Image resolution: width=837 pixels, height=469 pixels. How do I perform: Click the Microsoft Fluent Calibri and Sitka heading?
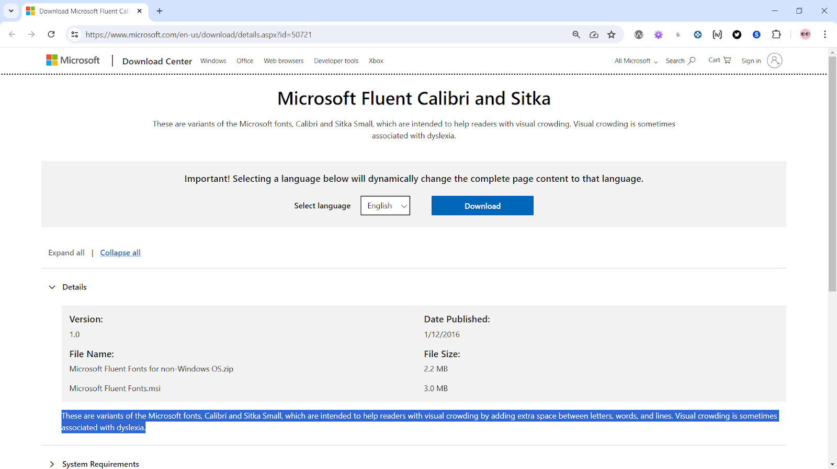pos(414,98)
